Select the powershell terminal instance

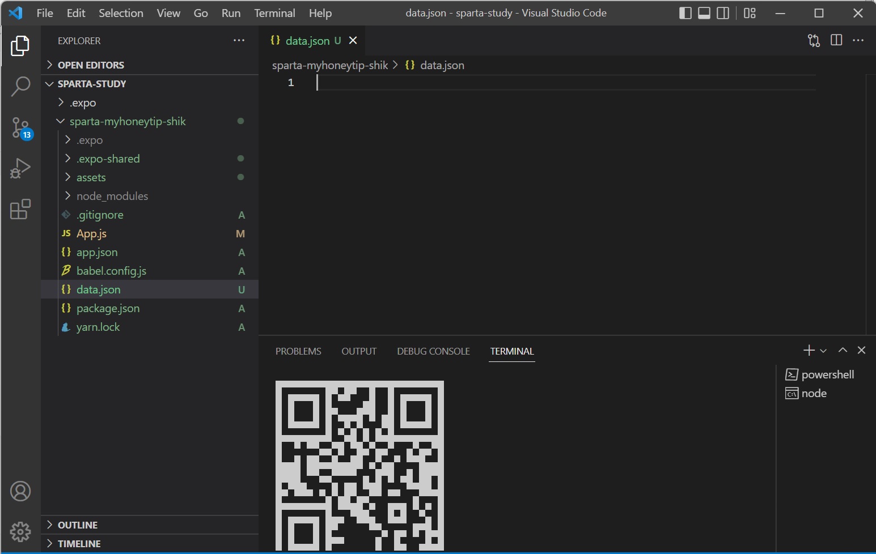pyautogui.click(x=820, y=374)
